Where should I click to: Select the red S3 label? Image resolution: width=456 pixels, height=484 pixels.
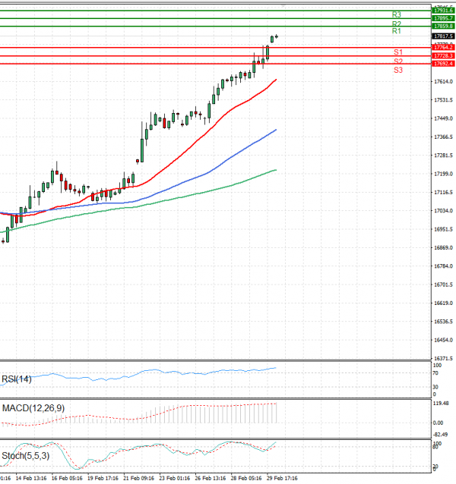pos(398,70)
